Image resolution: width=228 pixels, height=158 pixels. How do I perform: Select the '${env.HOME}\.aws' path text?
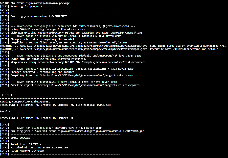click(131, 33)
